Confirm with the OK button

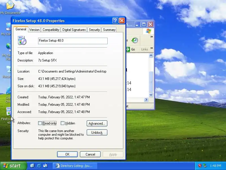point(67,154)
